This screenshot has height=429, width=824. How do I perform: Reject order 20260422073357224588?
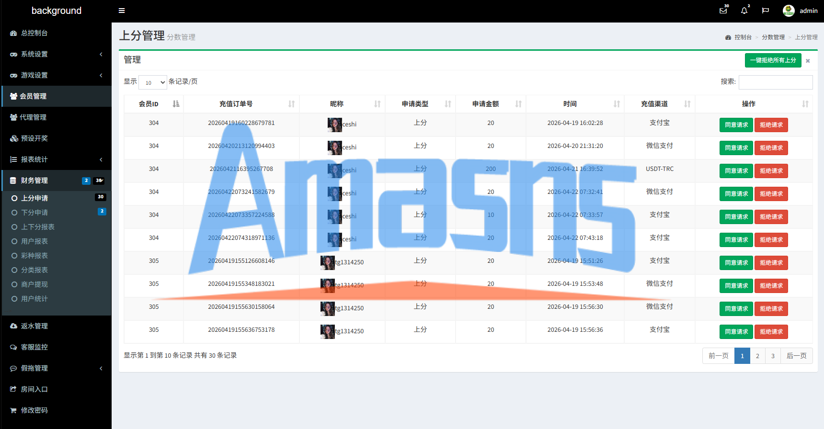(x=771, y=217)
